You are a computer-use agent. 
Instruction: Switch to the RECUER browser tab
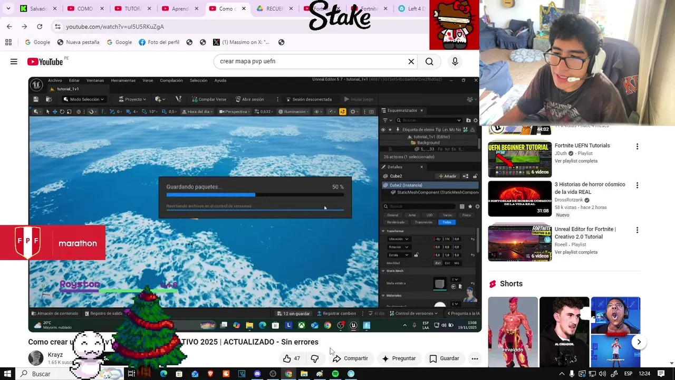tap(270, 8)
